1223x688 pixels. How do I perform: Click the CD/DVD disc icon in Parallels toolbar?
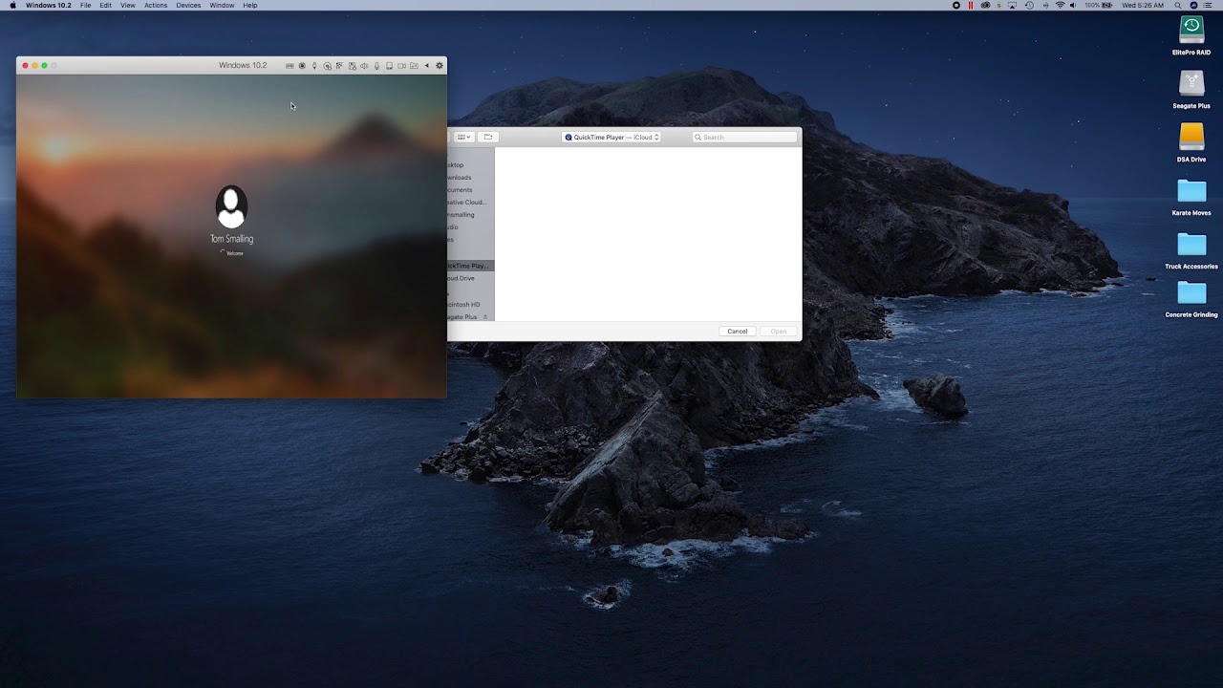327,66
